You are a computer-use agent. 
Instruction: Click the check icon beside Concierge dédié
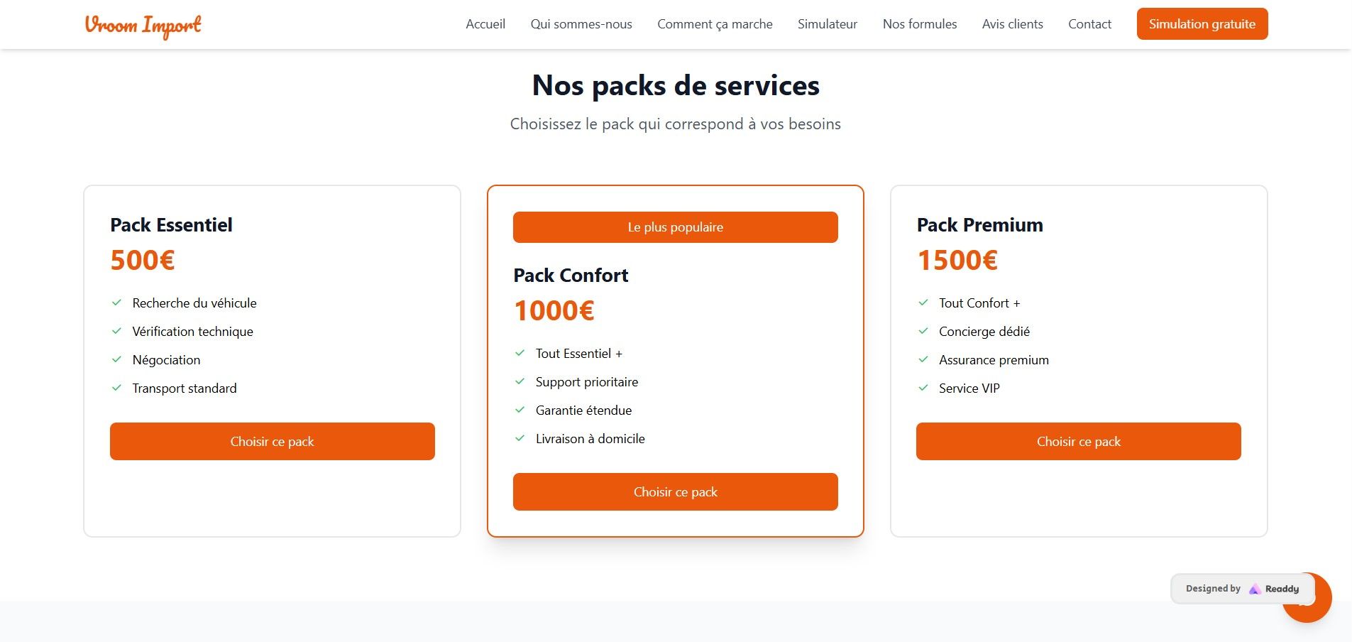click(923, 331)
